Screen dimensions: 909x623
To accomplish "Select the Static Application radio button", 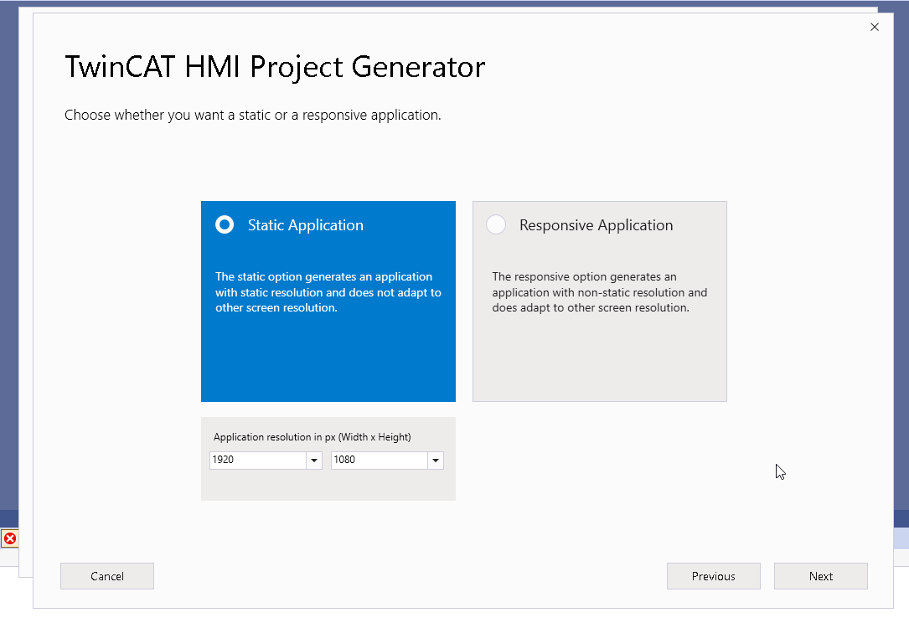I will pyautogui.click(x=225, y=225).
